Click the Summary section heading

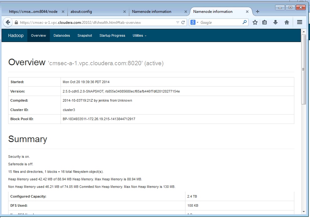[x=28, y=139]
